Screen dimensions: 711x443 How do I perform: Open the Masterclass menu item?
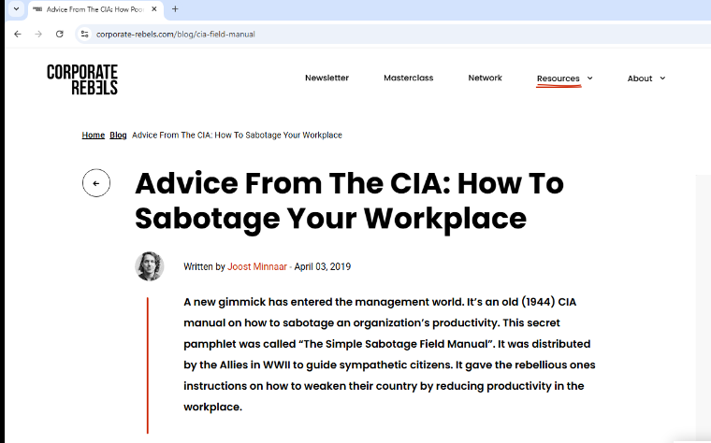click(409, 78)
